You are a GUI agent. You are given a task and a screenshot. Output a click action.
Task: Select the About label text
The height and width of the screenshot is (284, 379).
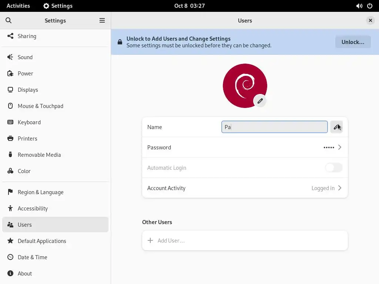25,273
